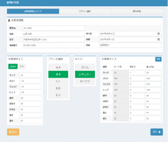Select レギュラー fit option
Image resolution: width=168 pixels, height=142 pixels.
85,75
